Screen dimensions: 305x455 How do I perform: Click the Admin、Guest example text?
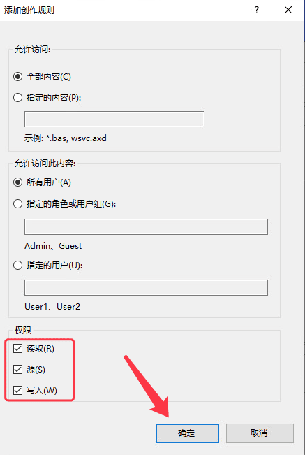[x=53, y=246]
